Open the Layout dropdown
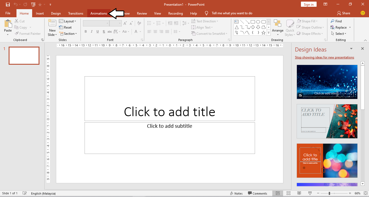369x207 pixels. tap(68, 21)
